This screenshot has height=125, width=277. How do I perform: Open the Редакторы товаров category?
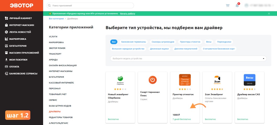point(61,117)
